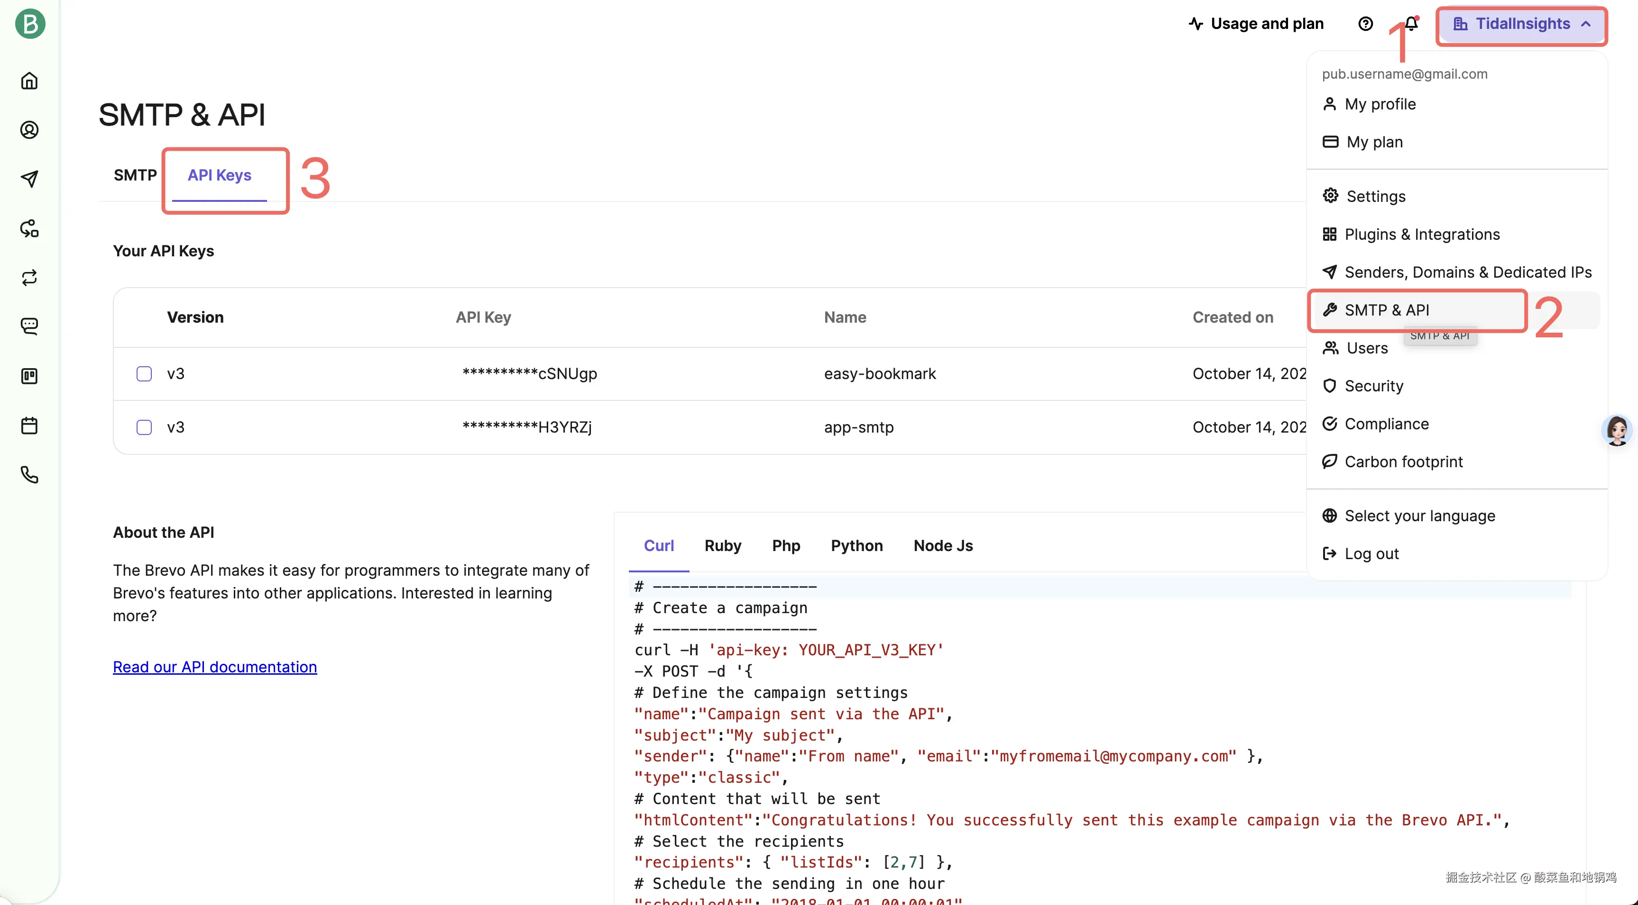Click the support agent avatar bubble
The height and width of the screenshot is (905, 1638).
[1616, 430]
